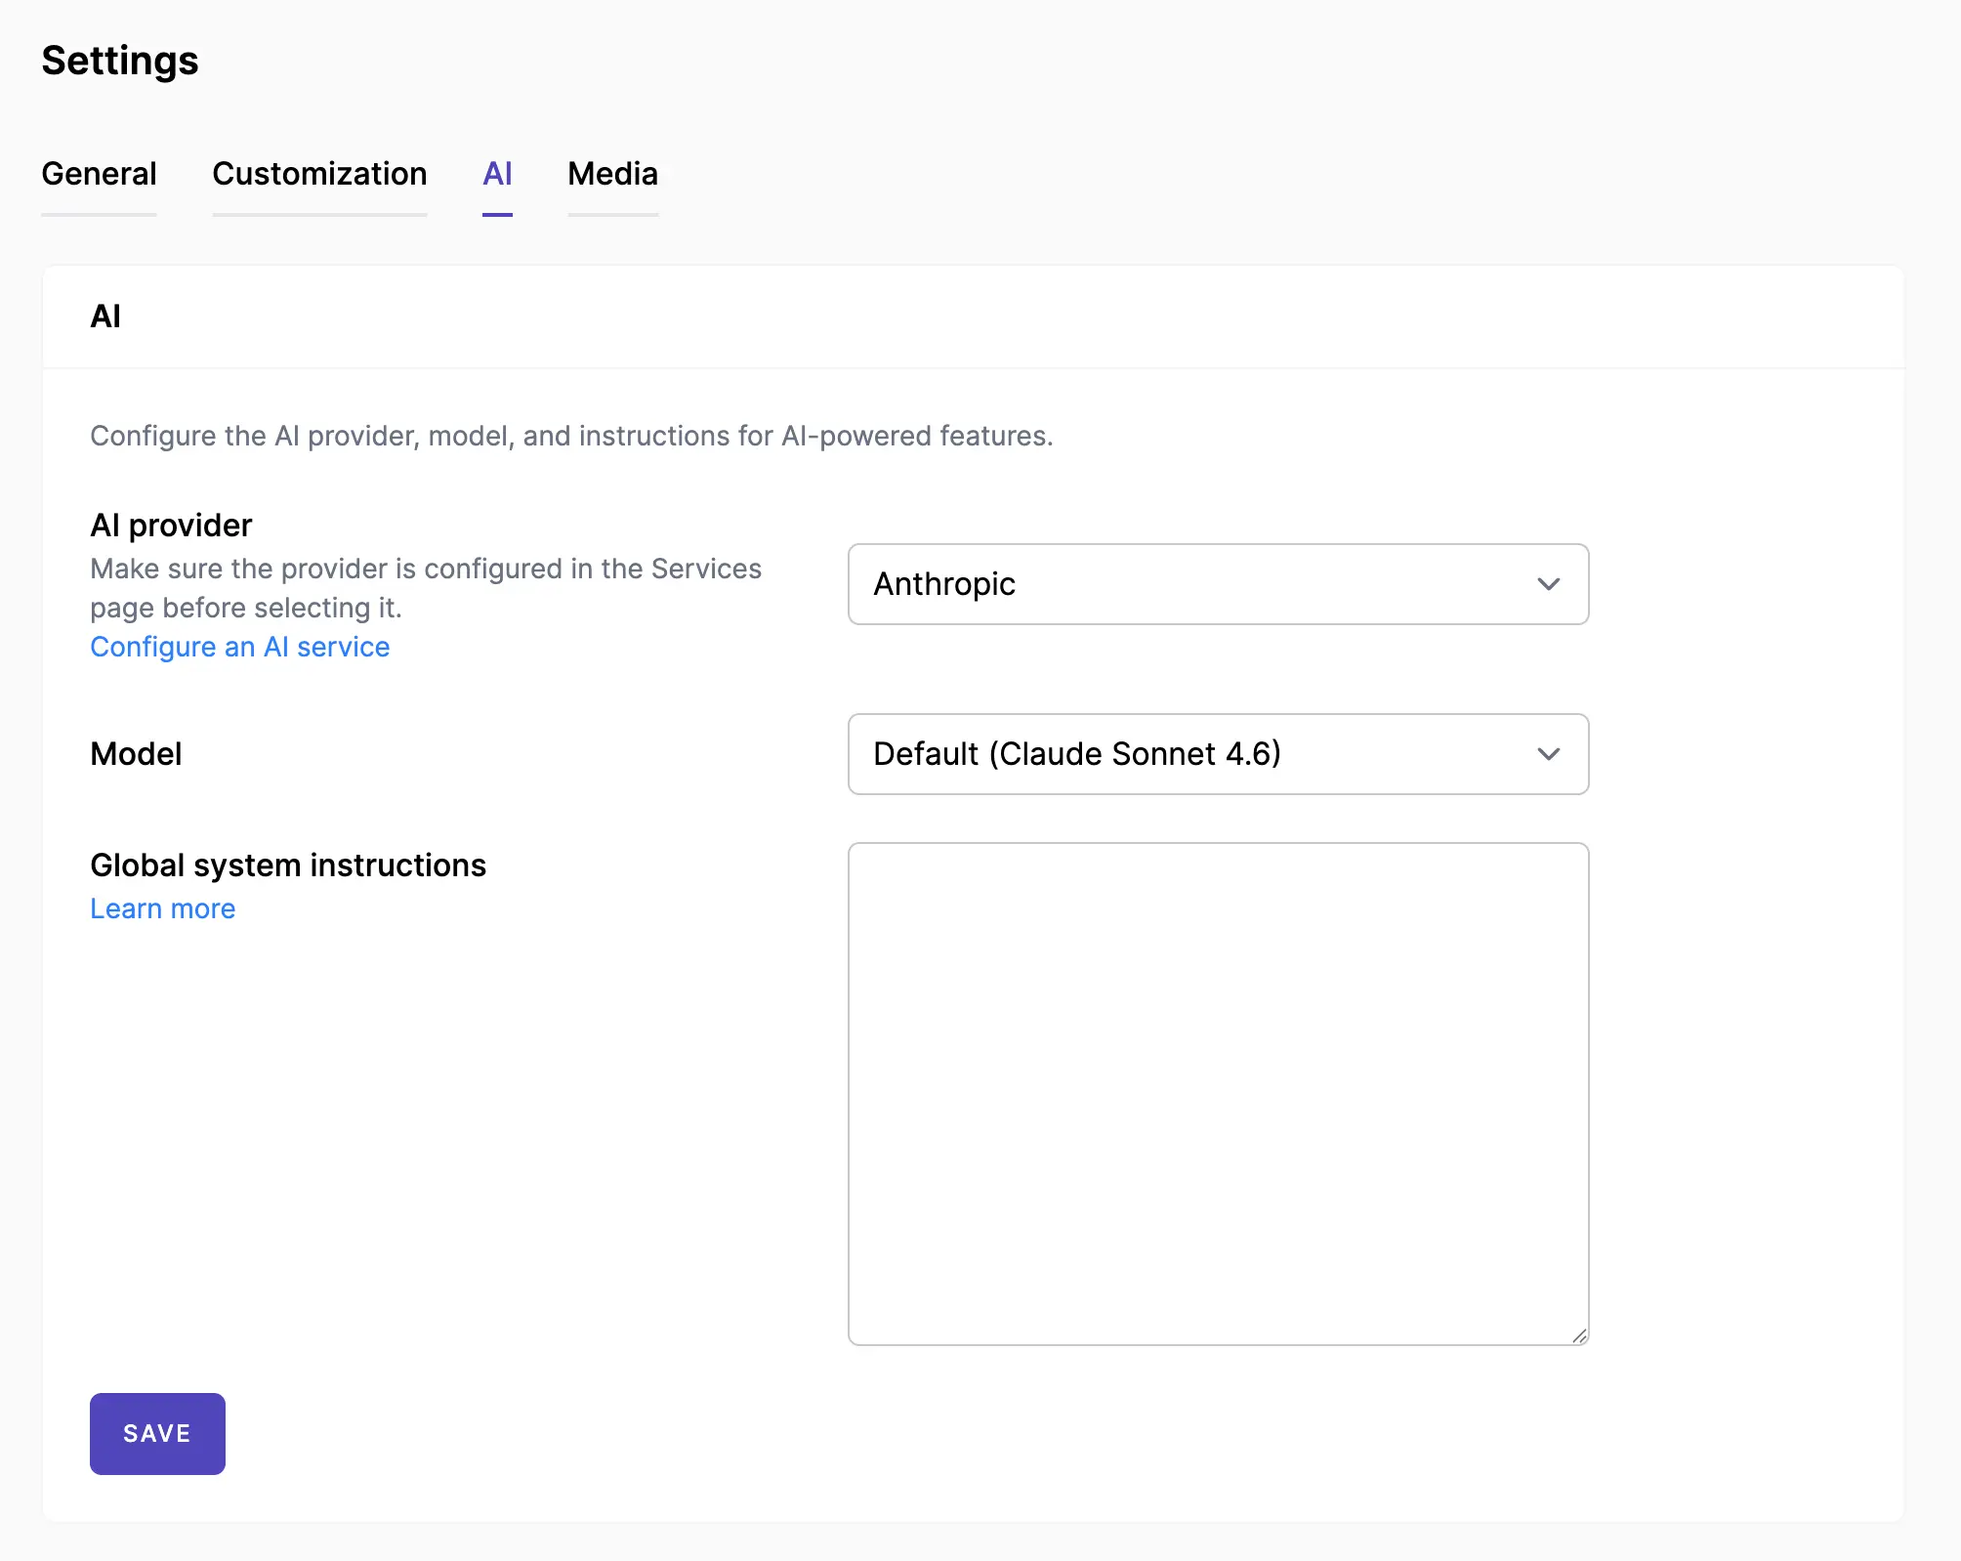This screenshot has width=1961, height=1561.
Task: Click the chevron arrow in the Anthropic dropdown
Action: click(1548, 584)
